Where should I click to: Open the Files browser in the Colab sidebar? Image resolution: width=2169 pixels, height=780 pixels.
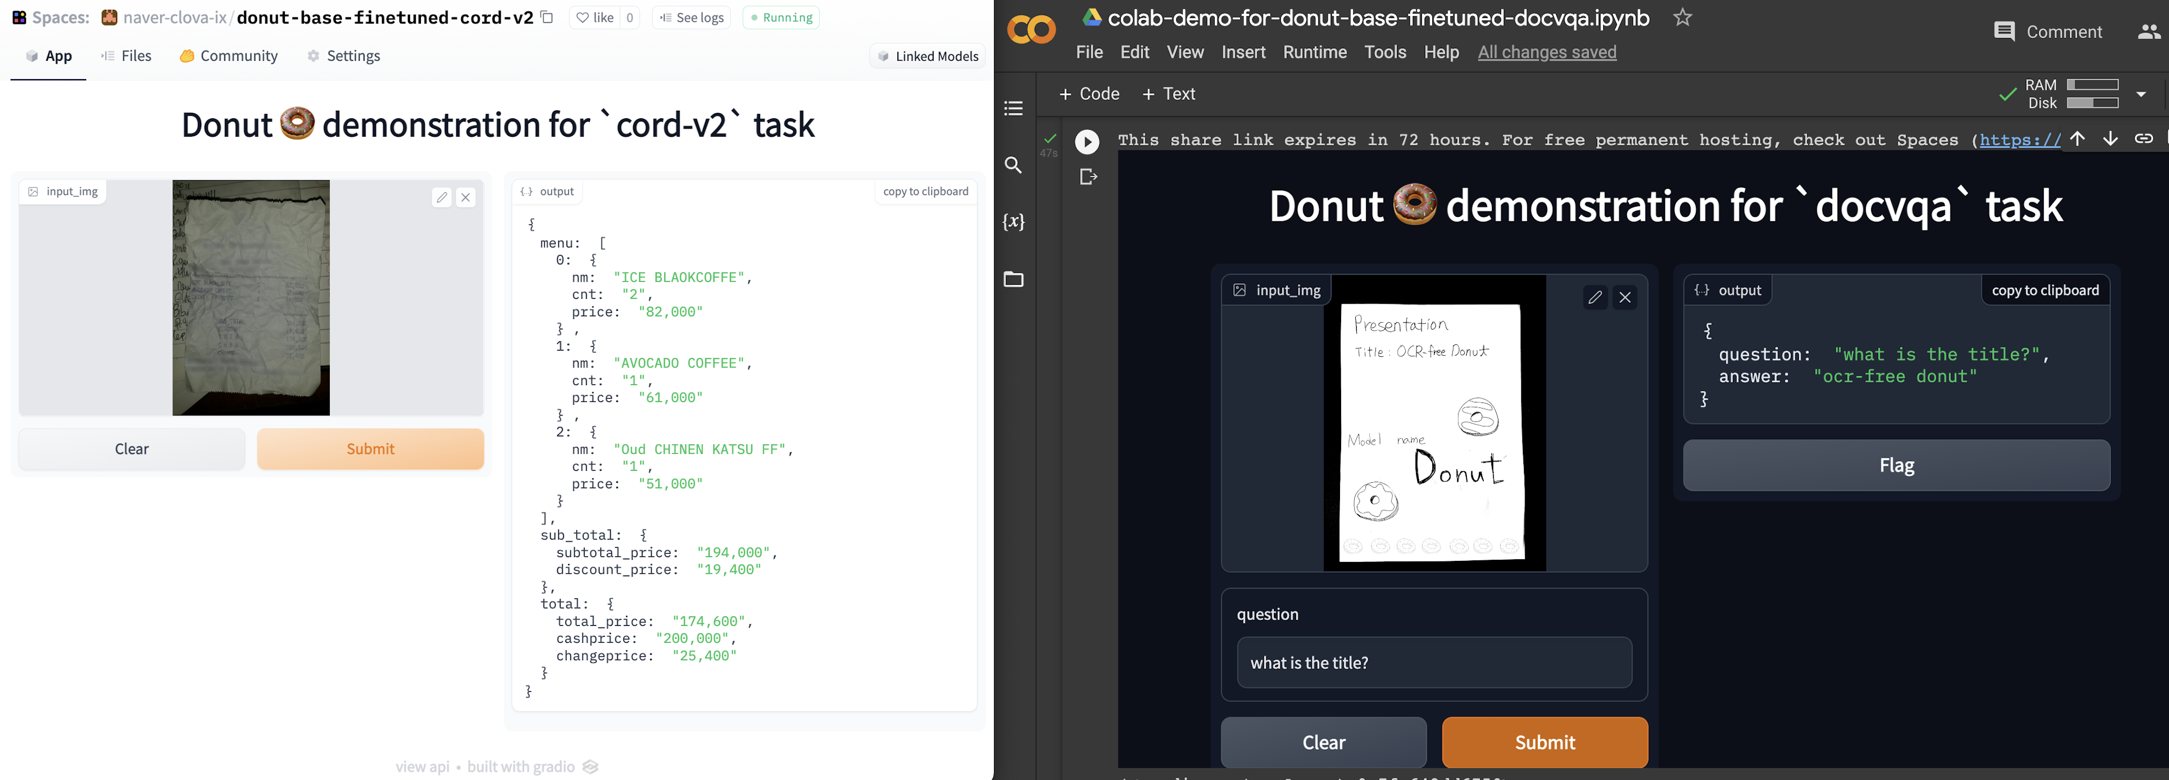pos(1013,279)
